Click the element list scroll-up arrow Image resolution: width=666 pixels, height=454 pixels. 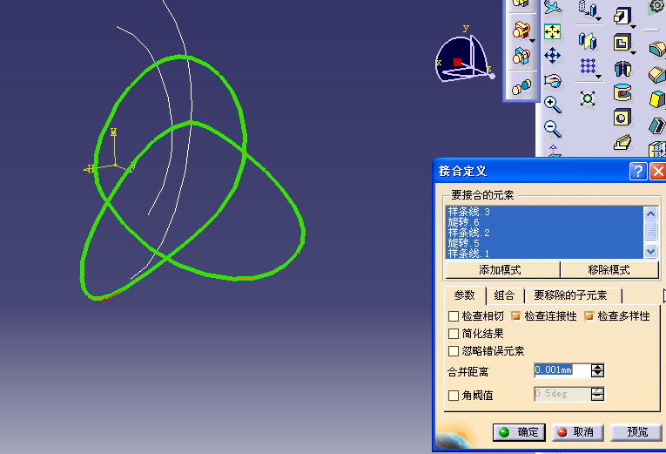pyautogui.click(x=650, y=213)
